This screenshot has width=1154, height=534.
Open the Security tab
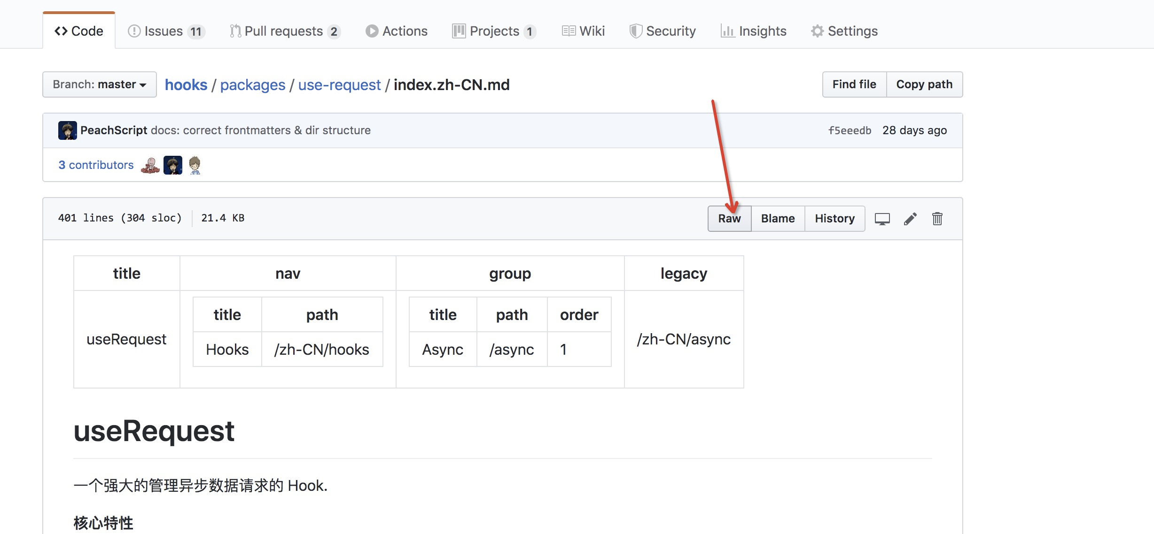tap(663, 31)
